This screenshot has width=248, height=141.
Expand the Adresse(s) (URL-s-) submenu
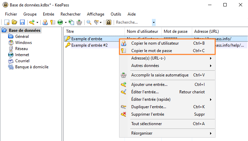point(167,58)
